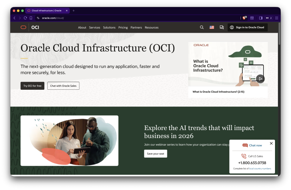Open the chat bubbles icon in header

coord(222,28)
